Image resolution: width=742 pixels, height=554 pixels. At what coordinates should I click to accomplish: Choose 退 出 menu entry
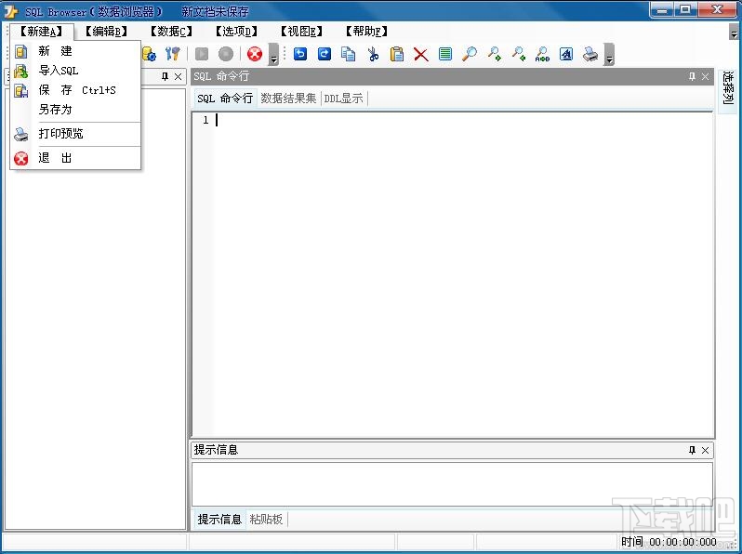point(75,158)
